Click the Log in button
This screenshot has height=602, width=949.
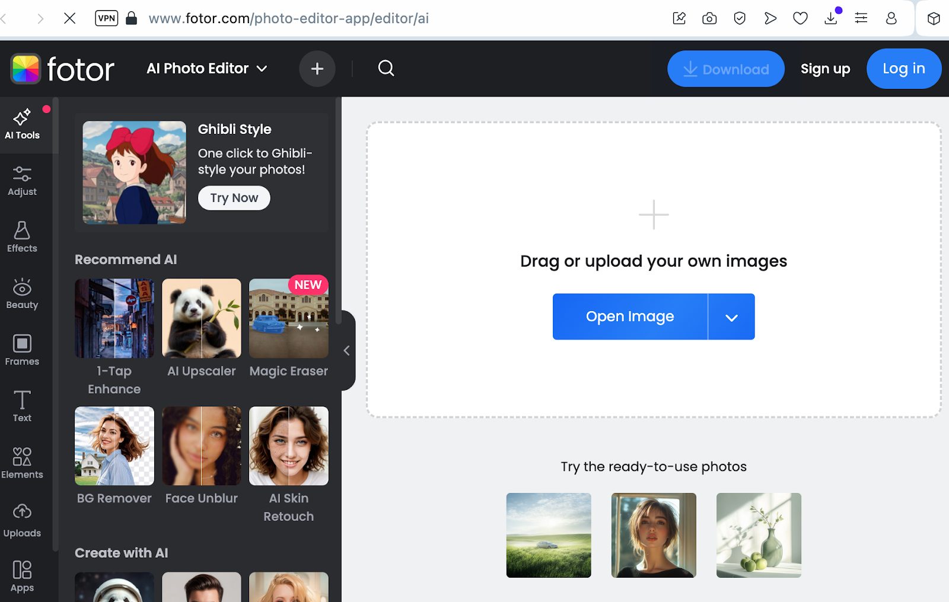(x=903, y=69)
